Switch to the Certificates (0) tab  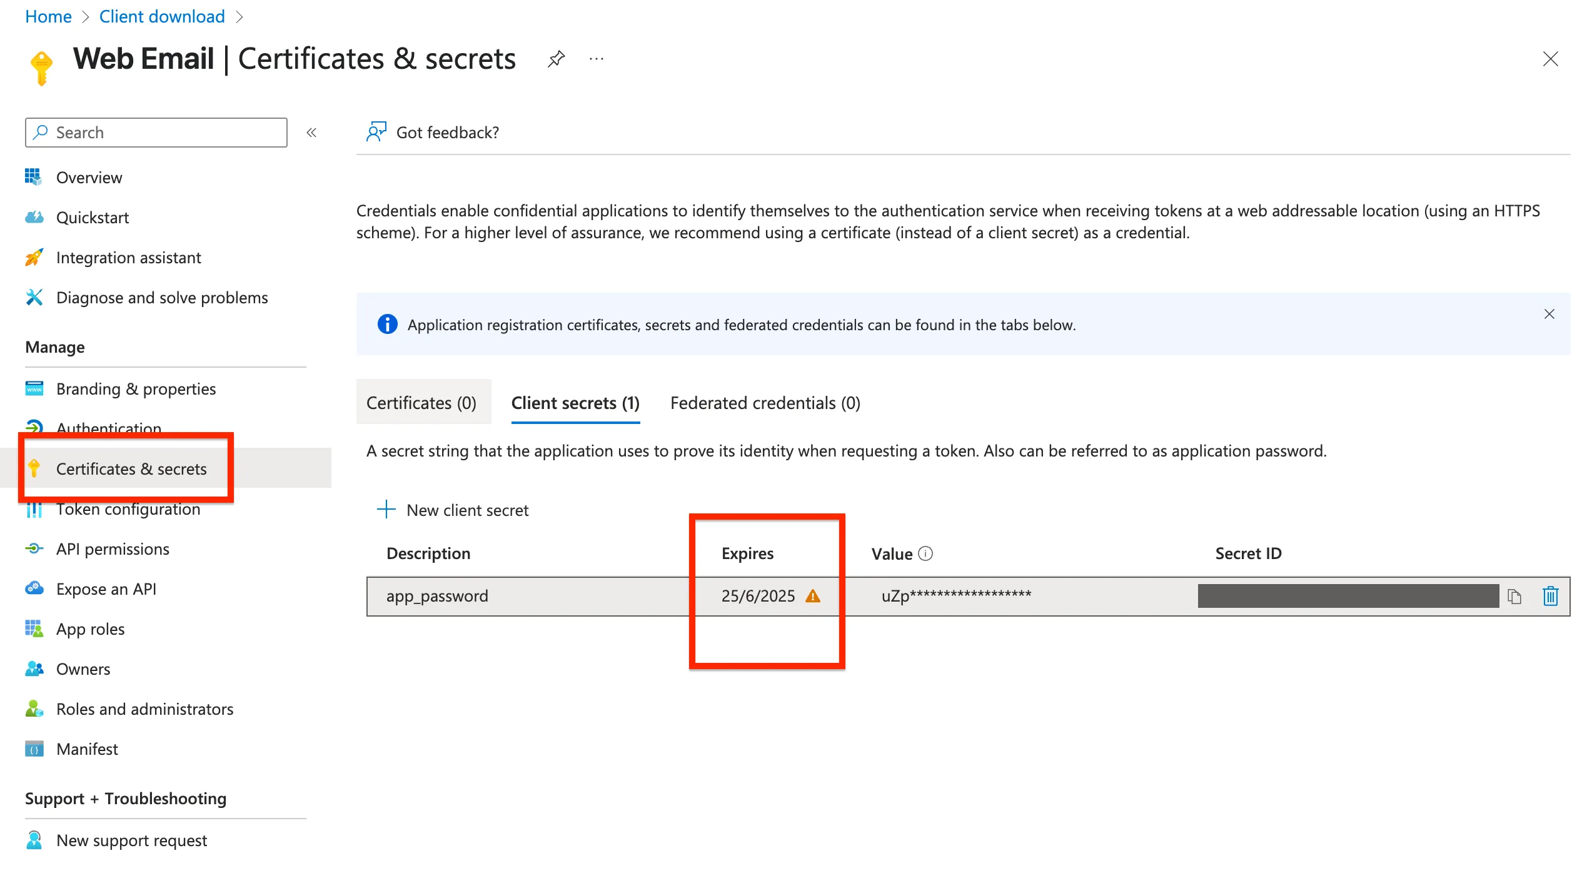coord(421,403)
